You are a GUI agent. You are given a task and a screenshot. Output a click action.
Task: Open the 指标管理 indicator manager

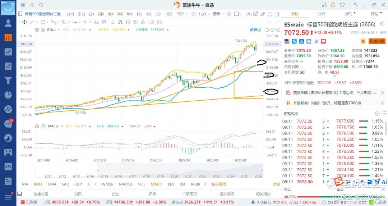point(219,184)
